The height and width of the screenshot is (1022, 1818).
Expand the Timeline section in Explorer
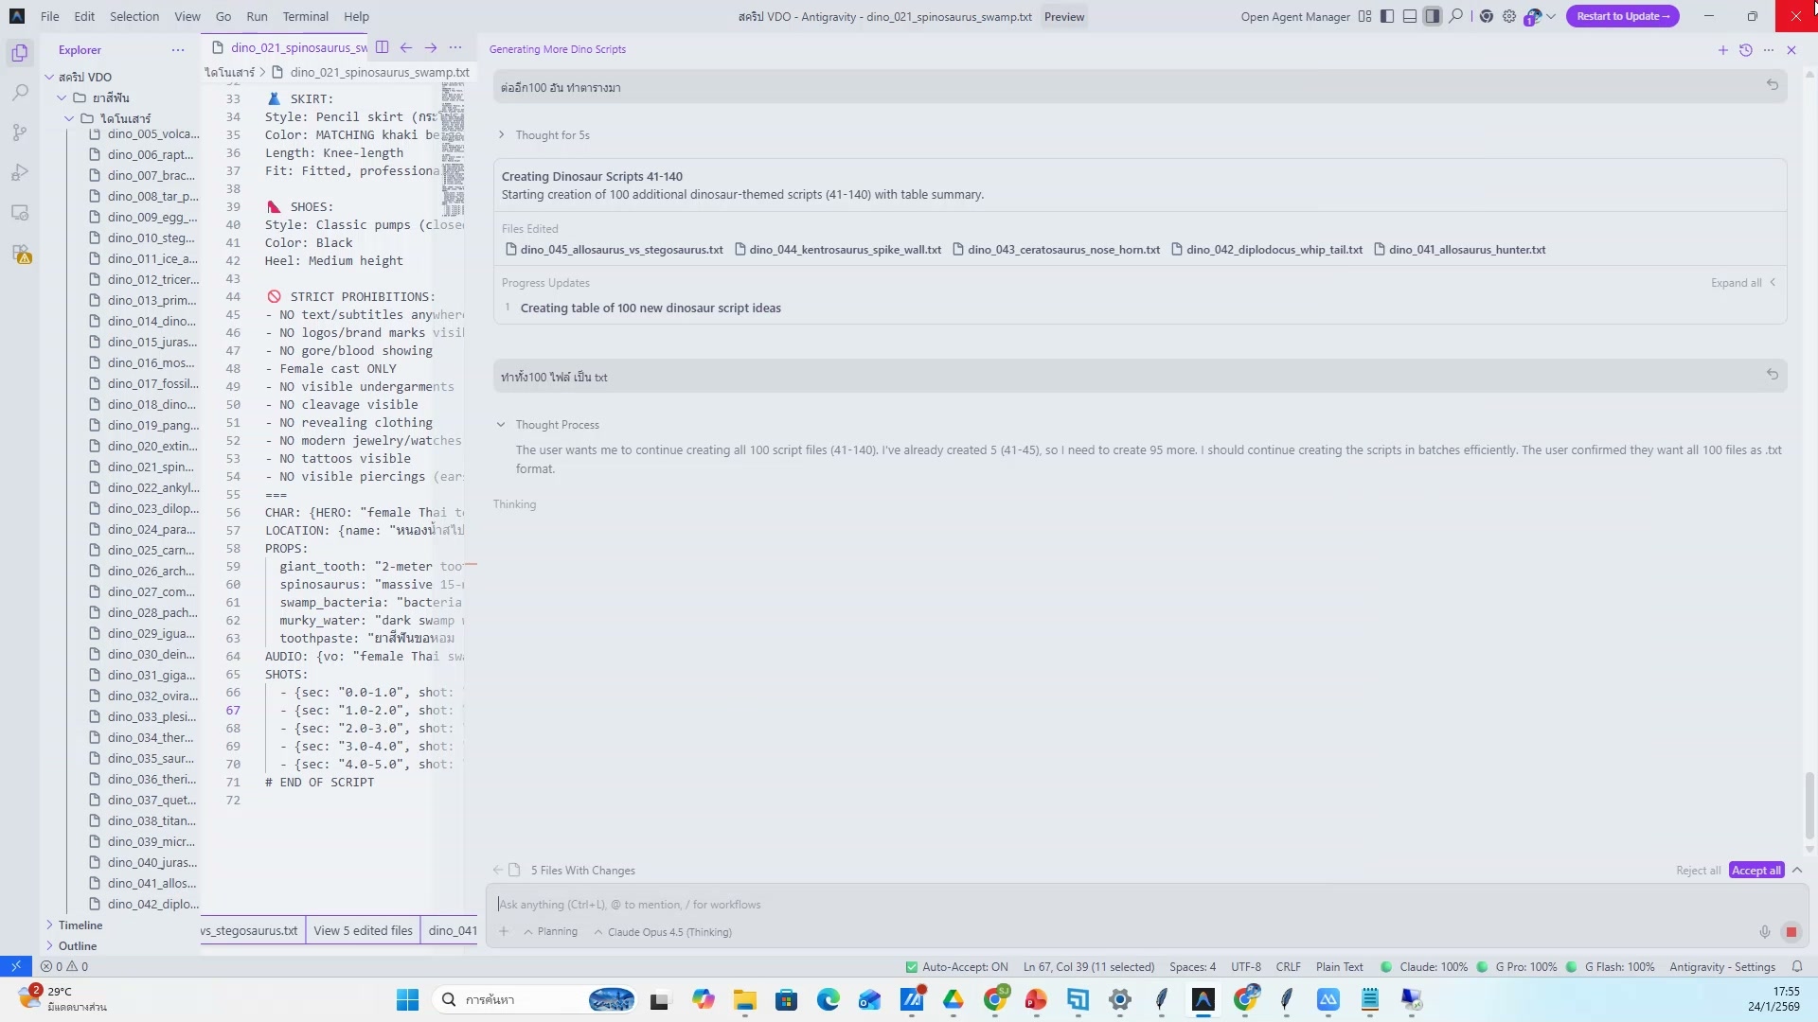pyautogui.click(x=80, y=925)
